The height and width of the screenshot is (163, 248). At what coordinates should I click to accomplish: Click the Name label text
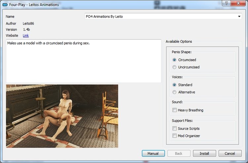click(10, 17)
